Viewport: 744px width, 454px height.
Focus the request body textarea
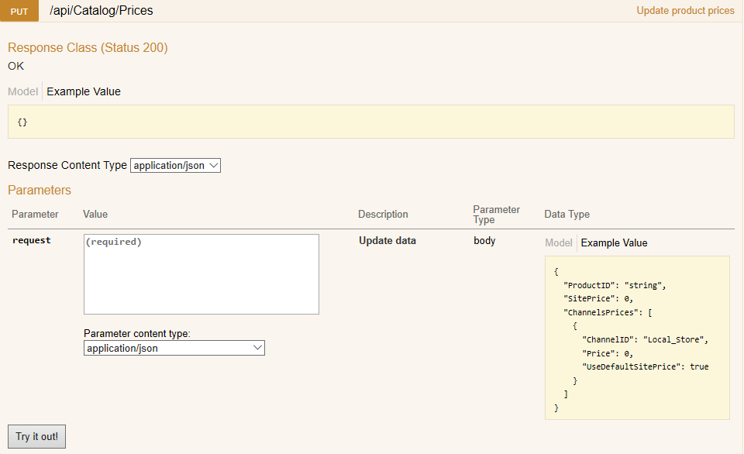(x=201, y=274)
